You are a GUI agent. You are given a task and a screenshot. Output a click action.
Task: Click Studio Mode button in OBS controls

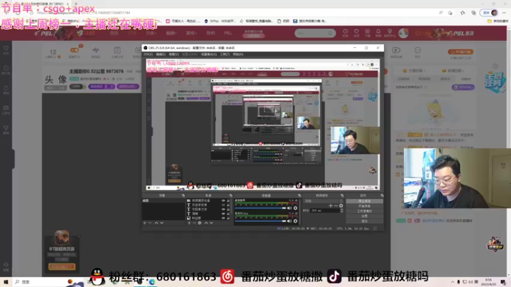[364, 211]
